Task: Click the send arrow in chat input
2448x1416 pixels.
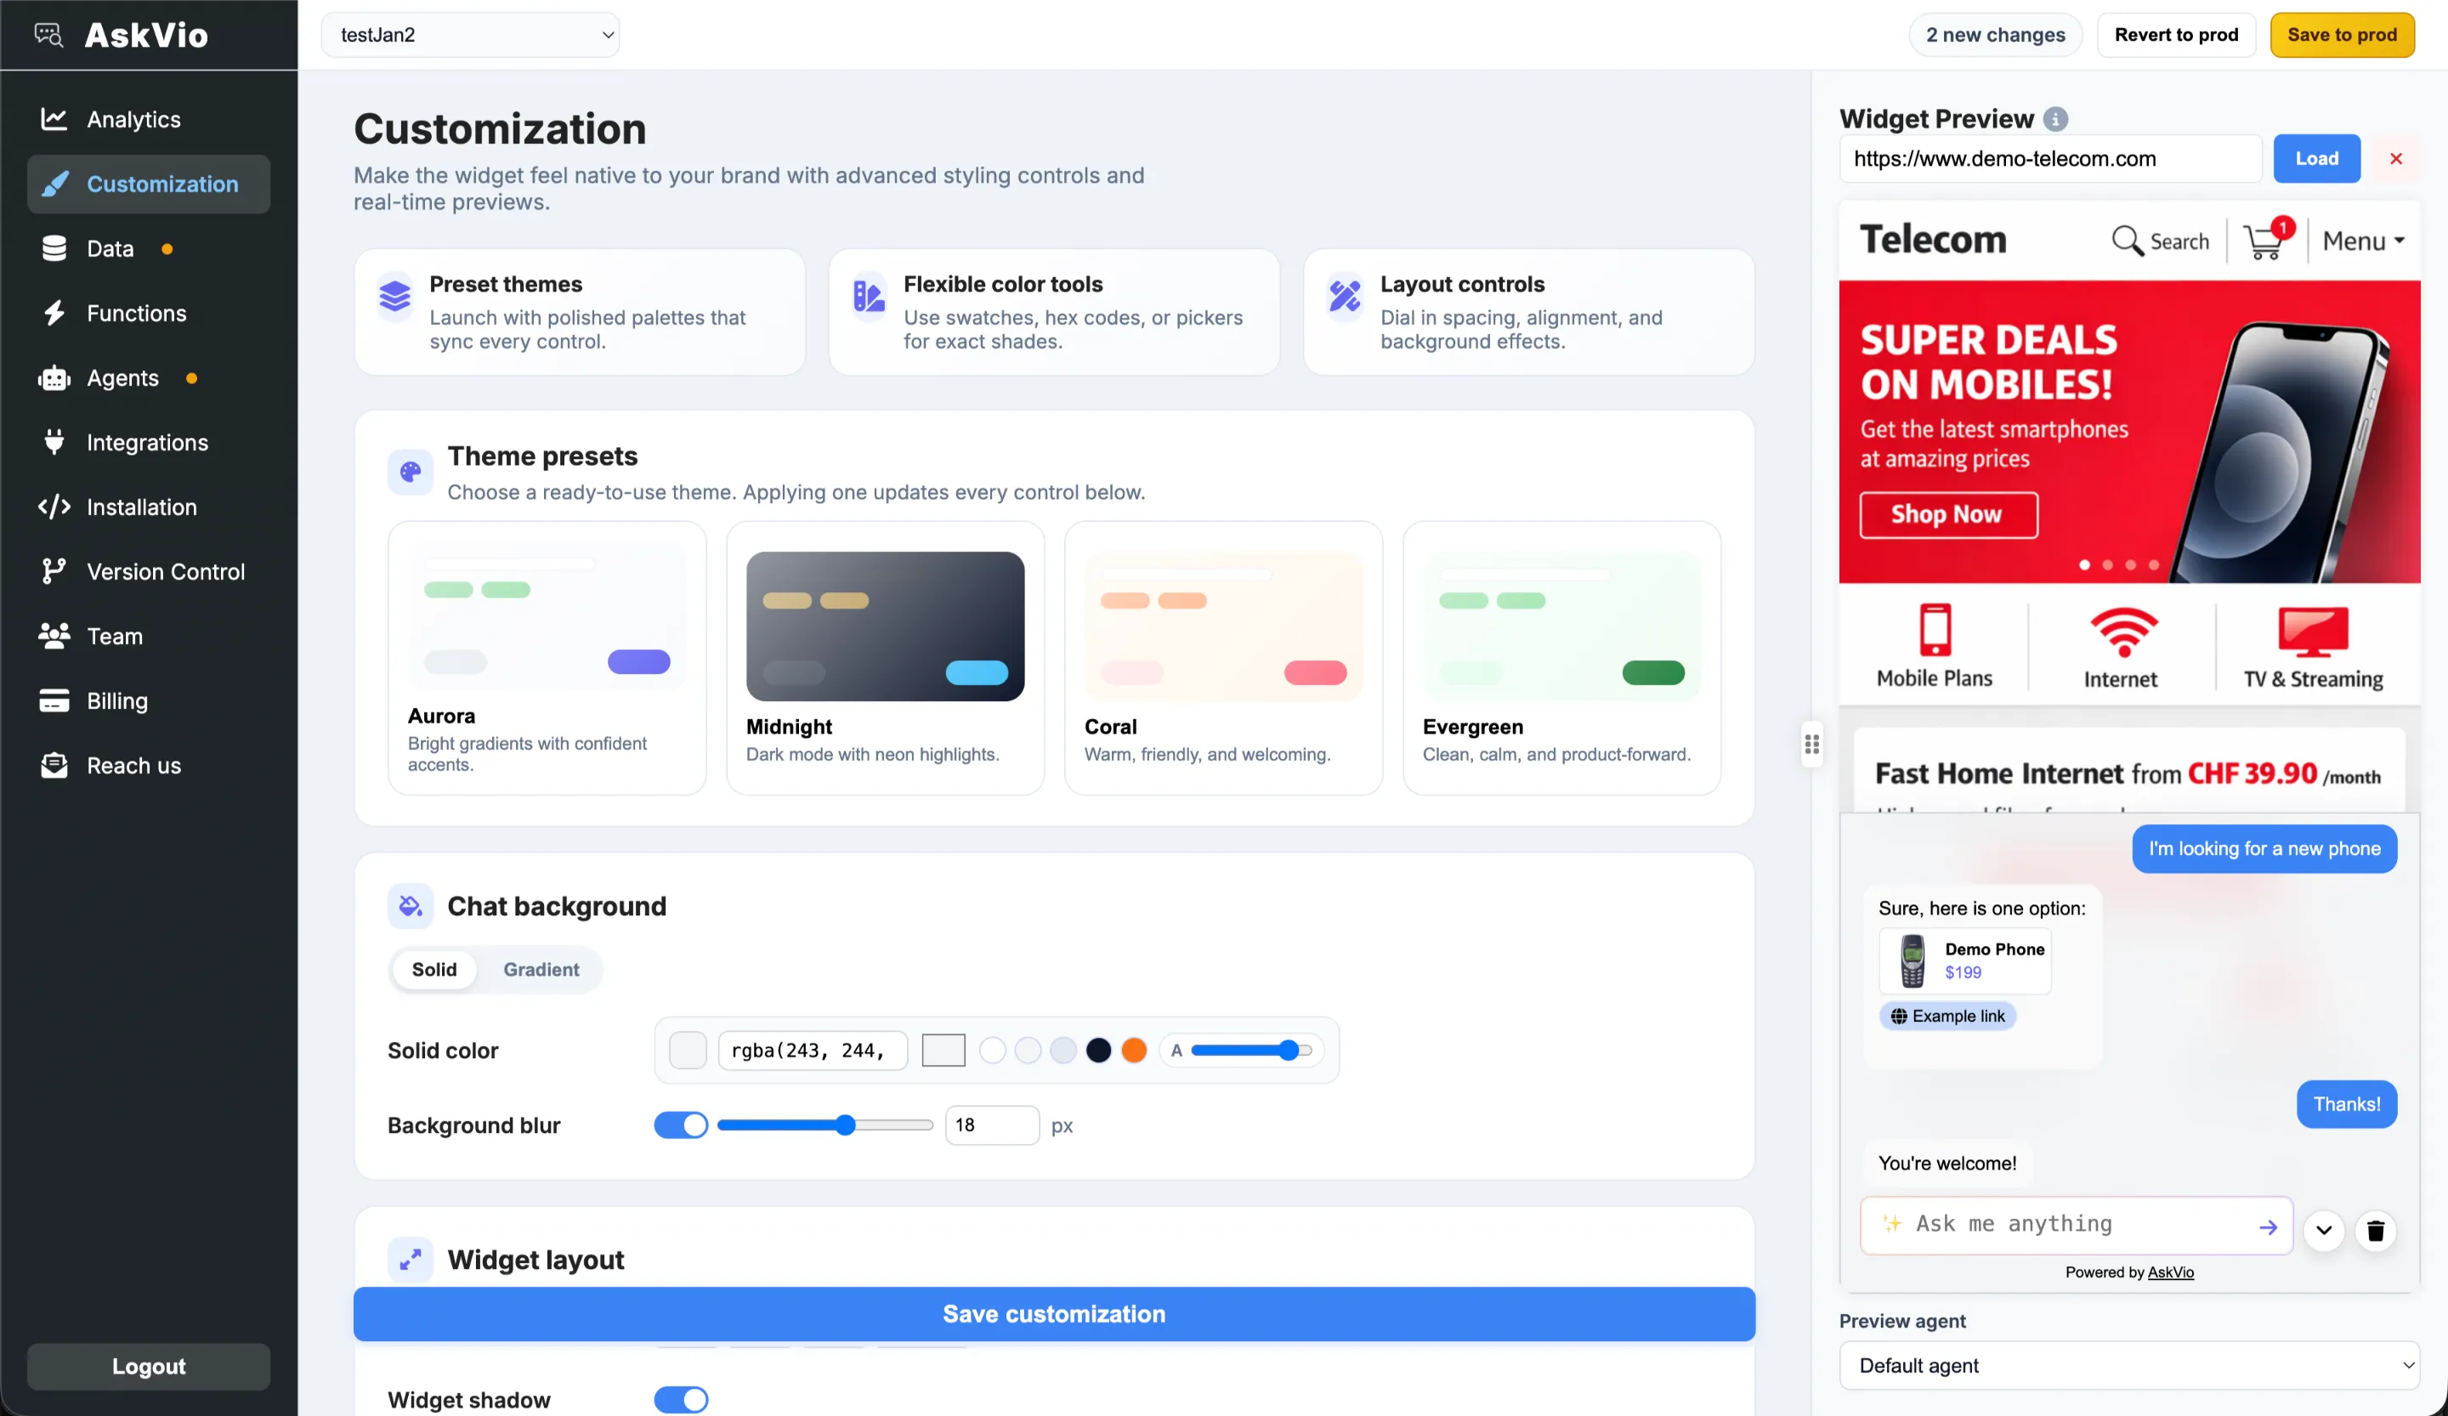Action: click(2267, 1226)
